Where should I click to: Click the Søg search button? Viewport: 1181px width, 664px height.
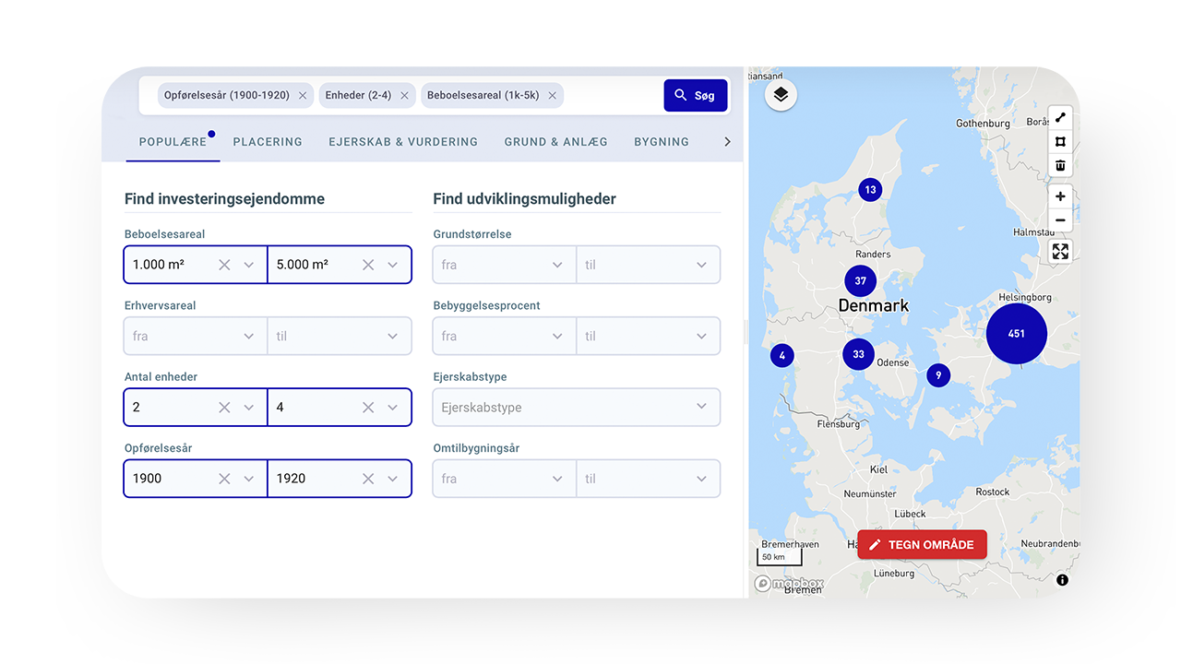click(695, 96)
